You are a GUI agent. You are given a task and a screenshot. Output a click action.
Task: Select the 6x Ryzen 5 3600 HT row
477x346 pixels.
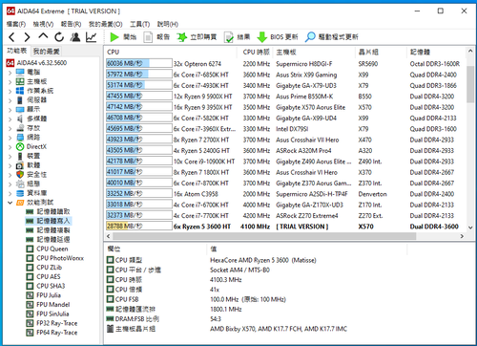[x=285, y=227]
